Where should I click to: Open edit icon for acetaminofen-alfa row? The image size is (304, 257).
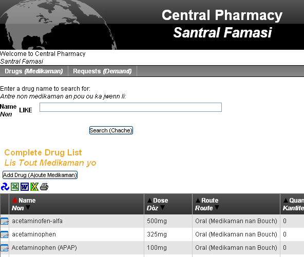coord(5,221)
